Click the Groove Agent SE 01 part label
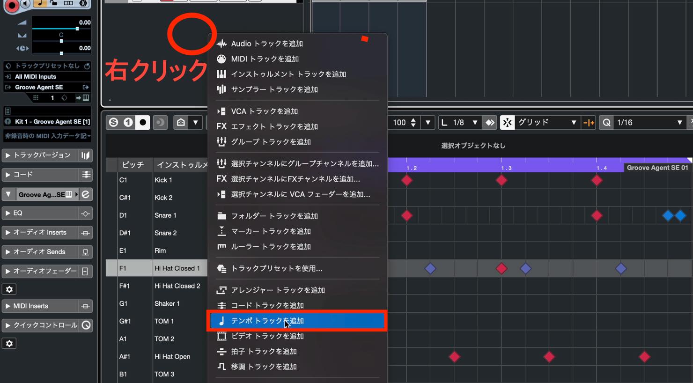 [x=657, y=168]
